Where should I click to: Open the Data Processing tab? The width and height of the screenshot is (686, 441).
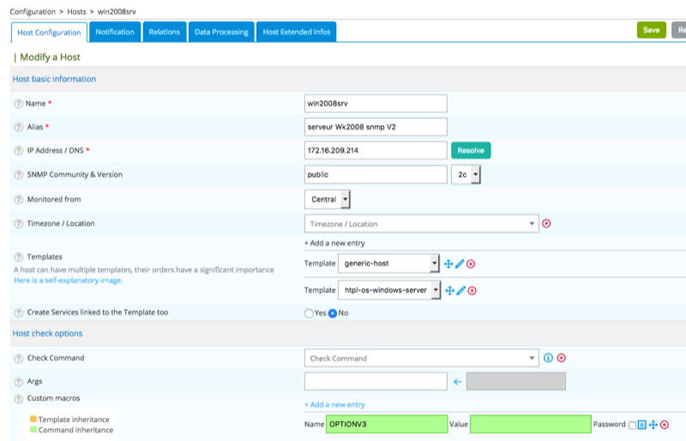[x=220, y=32]
